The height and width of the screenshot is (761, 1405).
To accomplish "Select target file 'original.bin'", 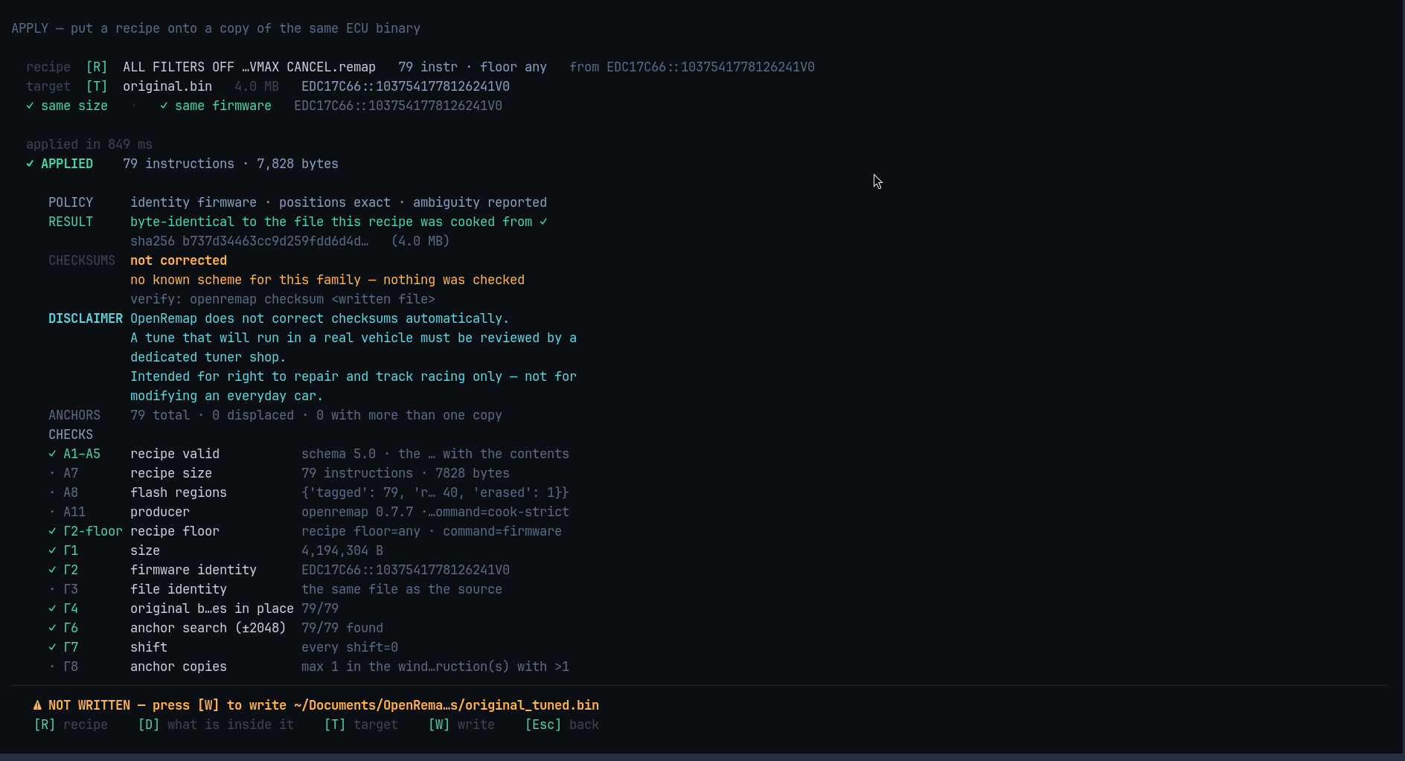I will (x=167, y=86).
